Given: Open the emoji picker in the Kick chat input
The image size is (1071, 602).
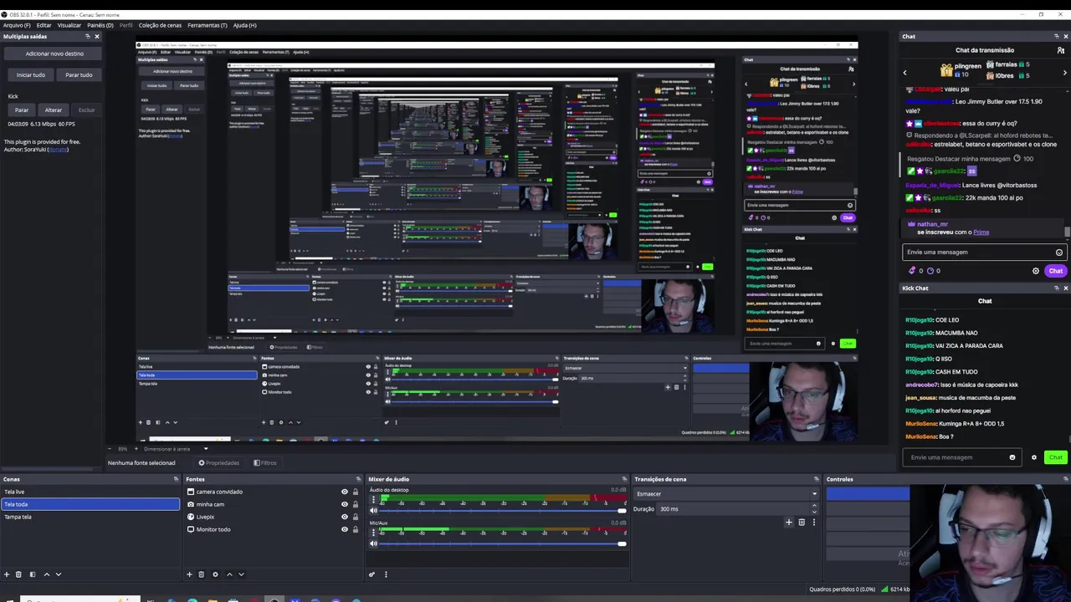Looking at the screenshot, I should [x=1012, y=457].
